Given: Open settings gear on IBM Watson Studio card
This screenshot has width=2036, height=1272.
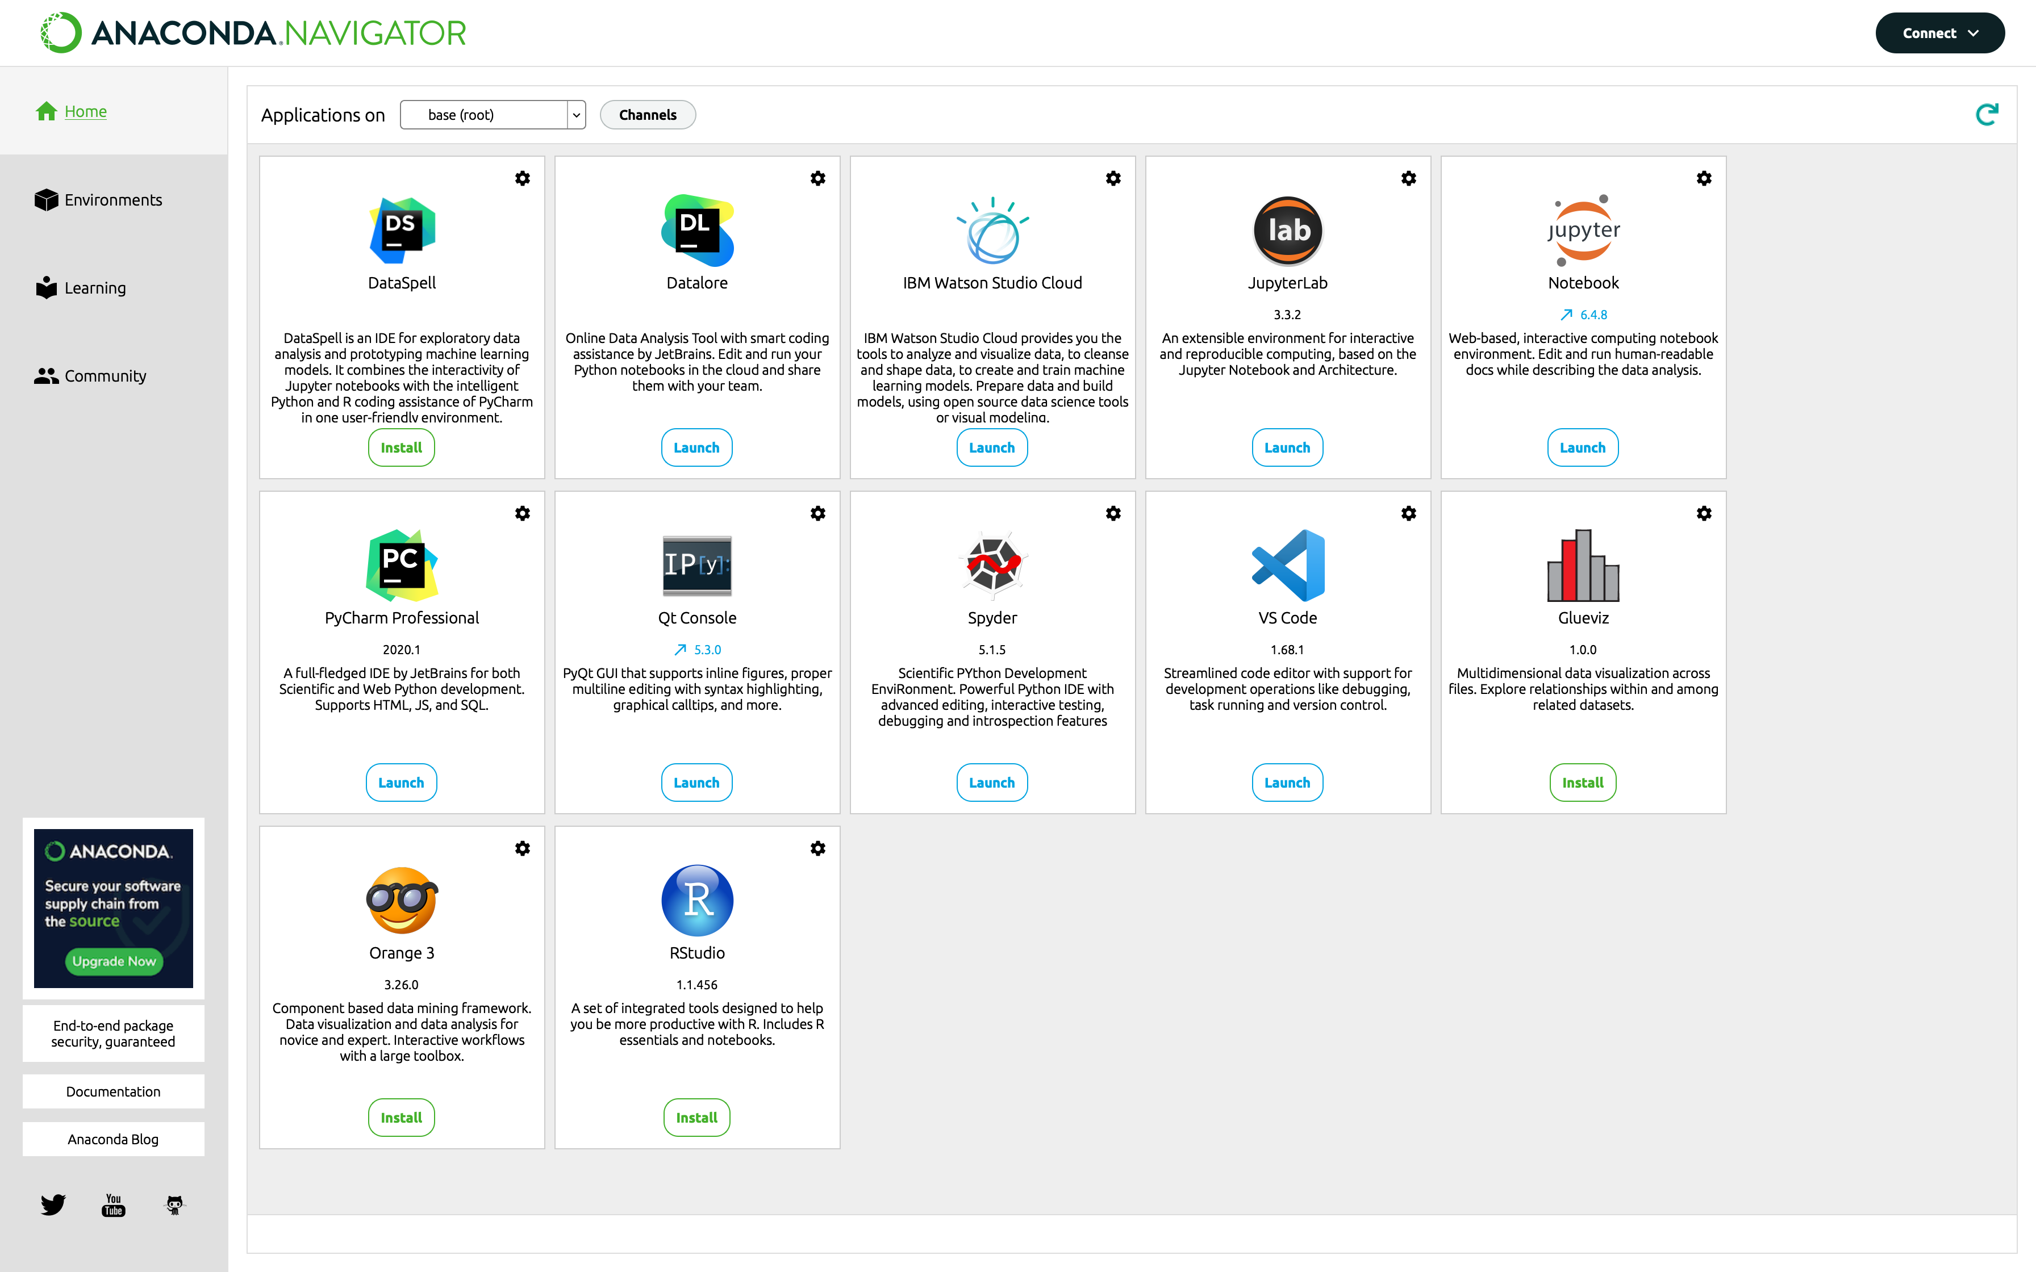Looking at the screenshot, I should (x=1113, y=178).
